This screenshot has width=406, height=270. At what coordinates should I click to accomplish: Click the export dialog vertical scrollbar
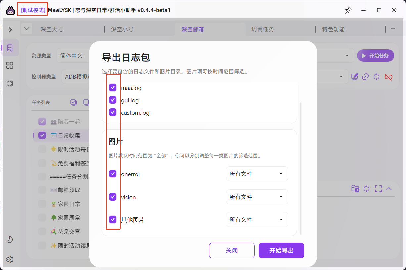point(301,169)
